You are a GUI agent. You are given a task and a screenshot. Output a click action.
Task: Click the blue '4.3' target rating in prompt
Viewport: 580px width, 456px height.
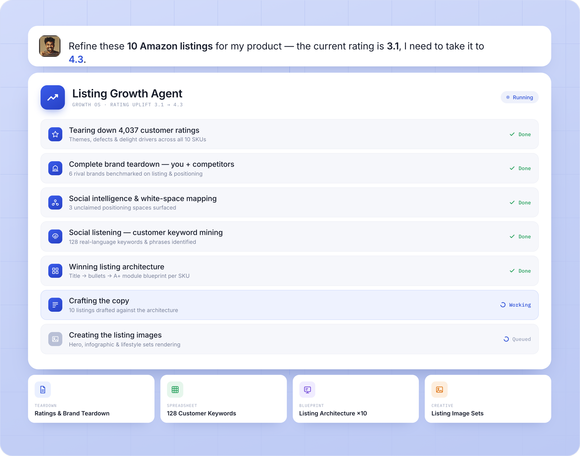coord(76,59)
